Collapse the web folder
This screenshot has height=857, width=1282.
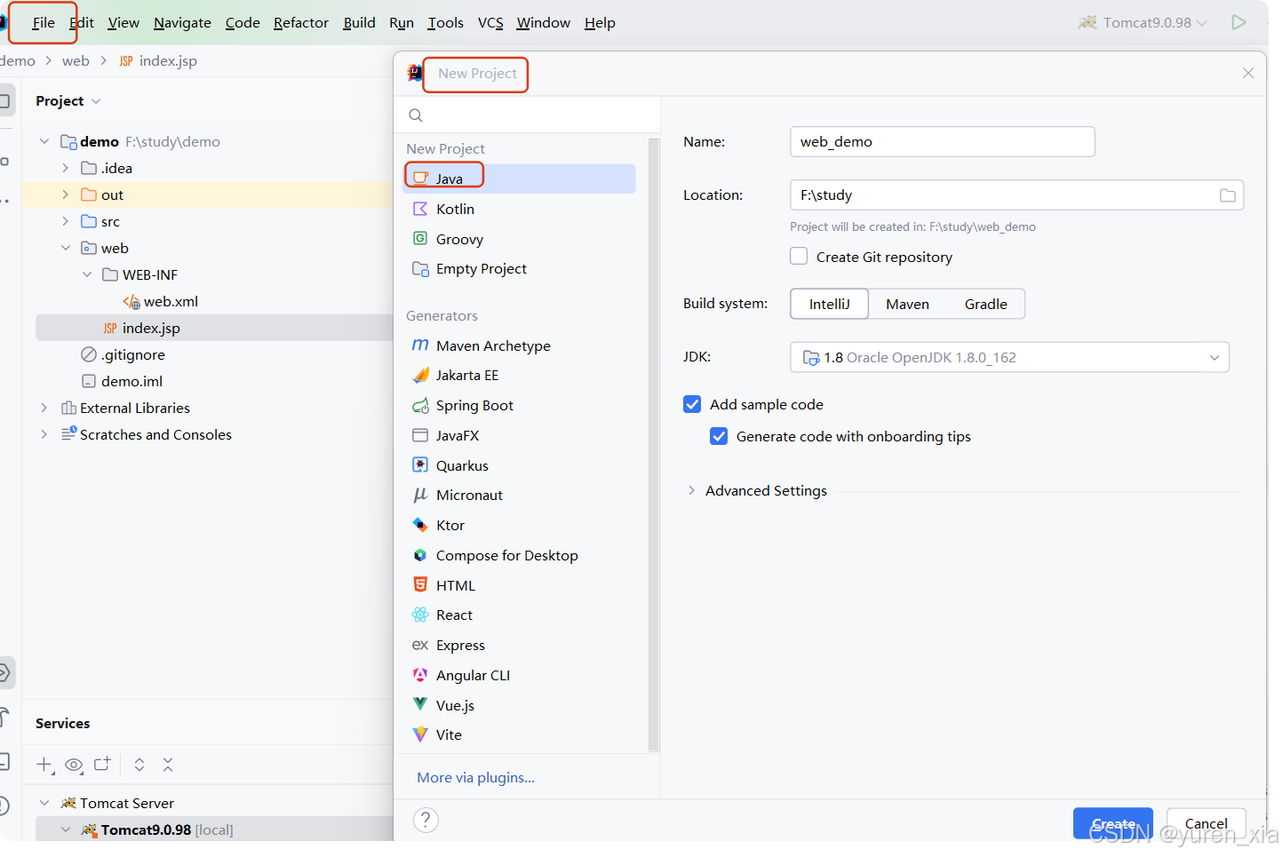point(66,248)
